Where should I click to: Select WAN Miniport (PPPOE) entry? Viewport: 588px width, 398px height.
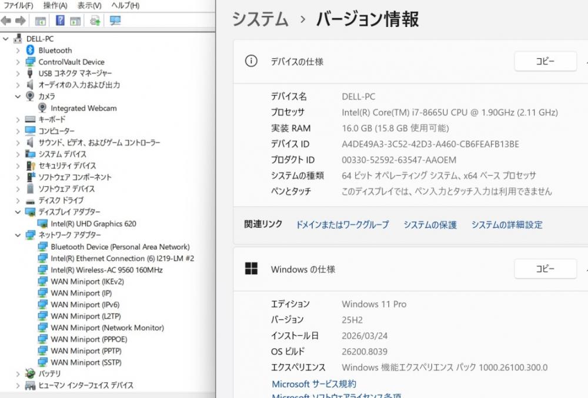(x=89, y=339)
